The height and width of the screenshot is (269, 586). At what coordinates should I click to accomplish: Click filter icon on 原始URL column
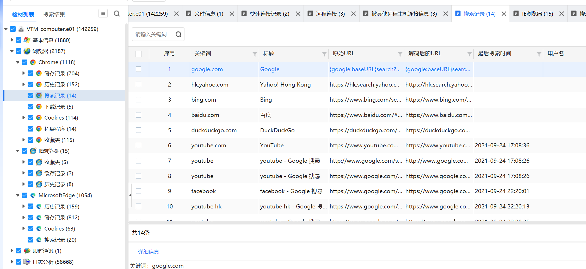tap(400, 54)
